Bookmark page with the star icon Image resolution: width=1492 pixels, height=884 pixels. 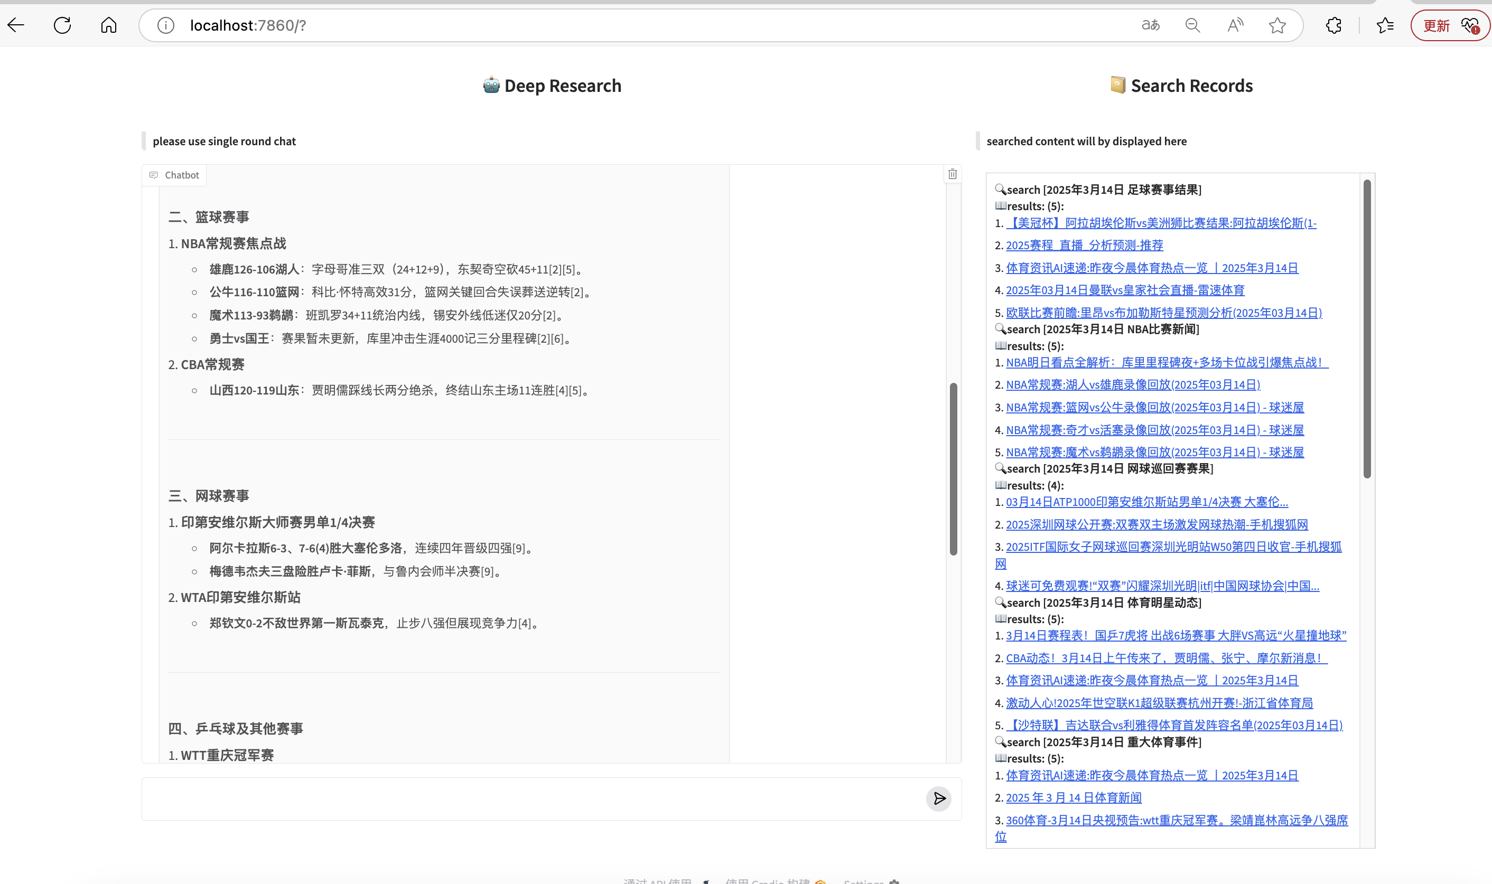[x=1277, y=25]
